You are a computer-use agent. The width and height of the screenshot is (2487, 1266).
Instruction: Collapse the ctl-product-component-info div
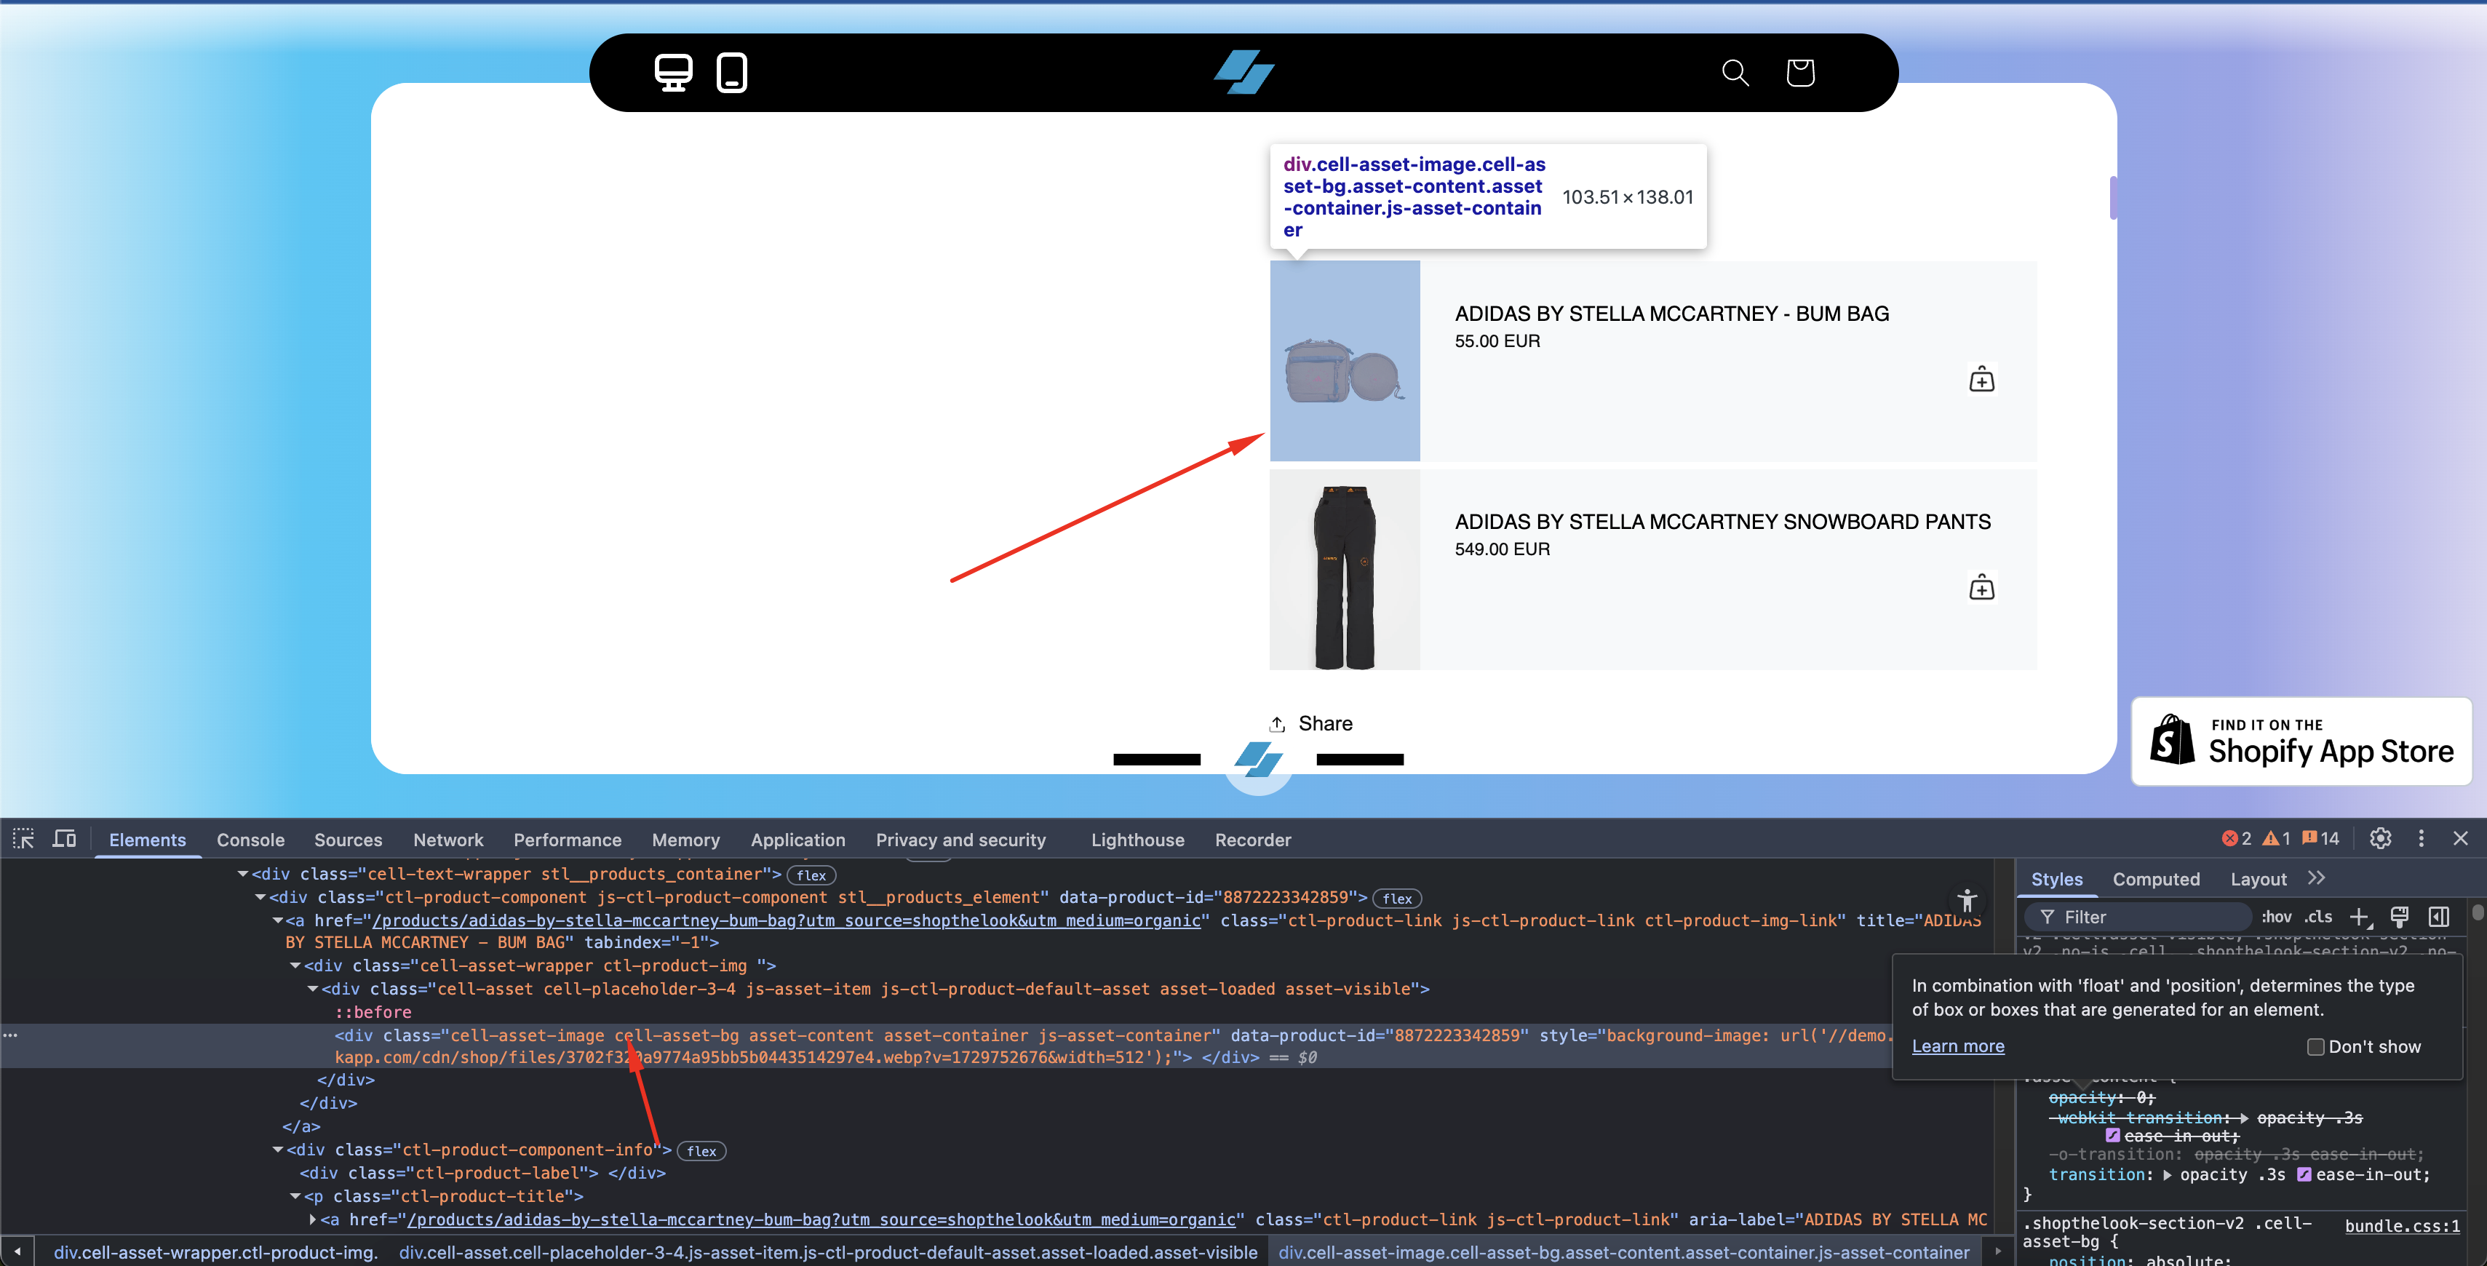[x=278, y=1150]
